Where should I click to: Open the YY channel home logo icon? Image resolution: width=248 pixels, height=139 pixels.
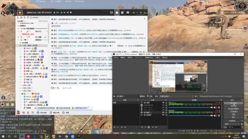tap(20, 12)
